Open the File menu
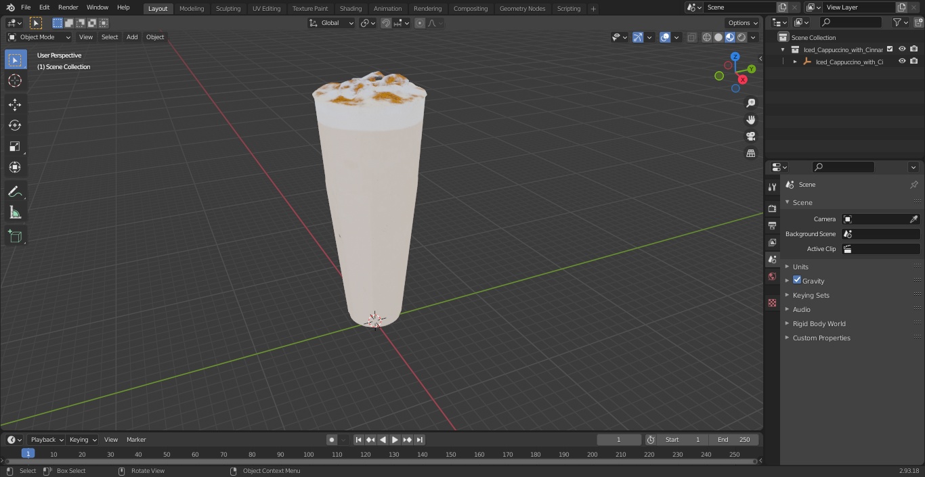This screenshot has height=477, width=925. [x=26, y=7]
